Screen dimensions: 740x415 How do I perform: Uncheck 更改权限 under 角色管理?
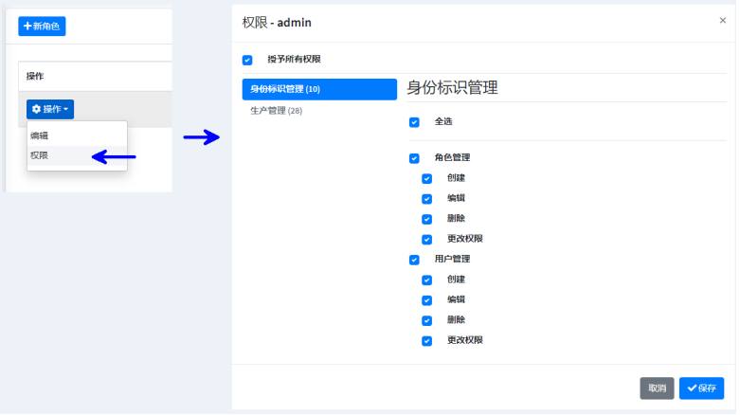427,239
